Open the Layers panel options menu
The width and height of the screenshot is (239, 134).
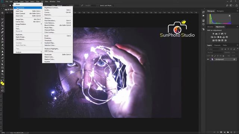click(238, 45)
